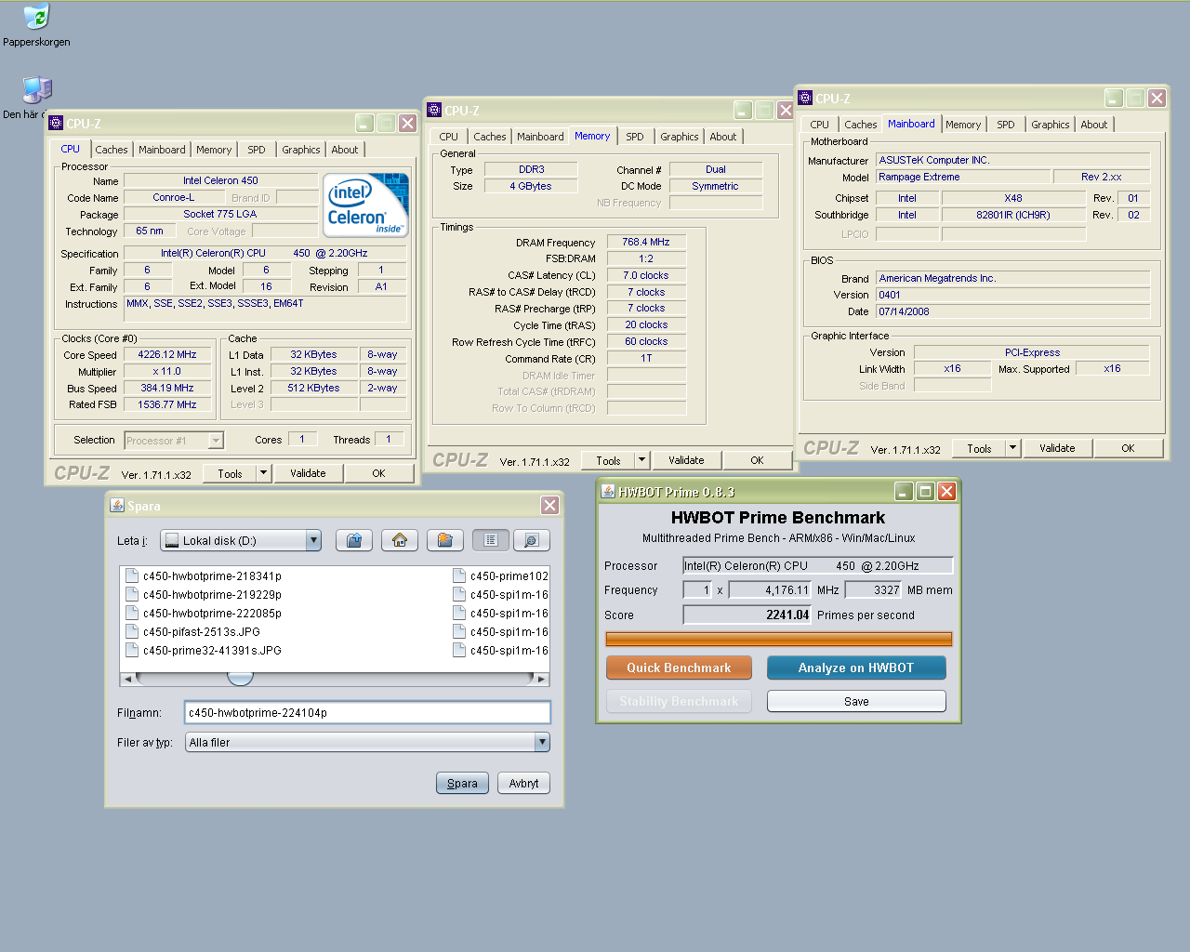Screen dimensions: 1190x952
Task: Open Caches tab in CPU-Z CPU window
Action: pos(112,150)
